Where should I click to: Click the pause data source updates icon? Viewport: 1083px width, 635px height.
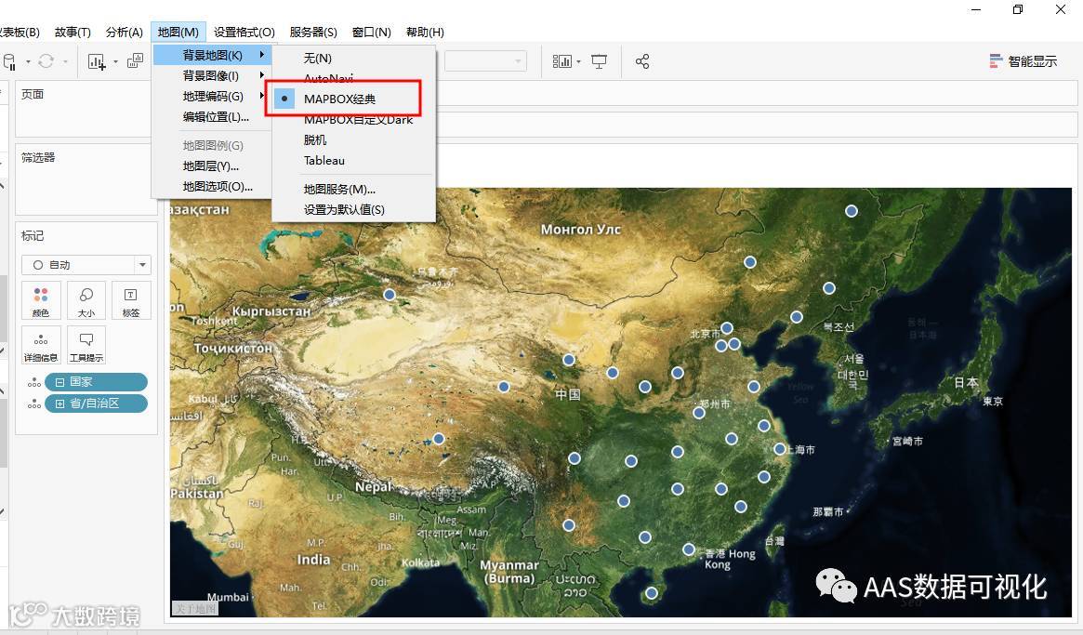(9, 62)
